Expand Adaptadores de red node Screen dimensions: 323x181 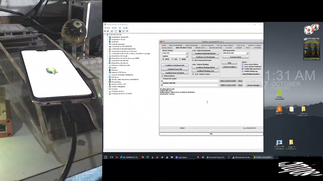coord(107,39)
